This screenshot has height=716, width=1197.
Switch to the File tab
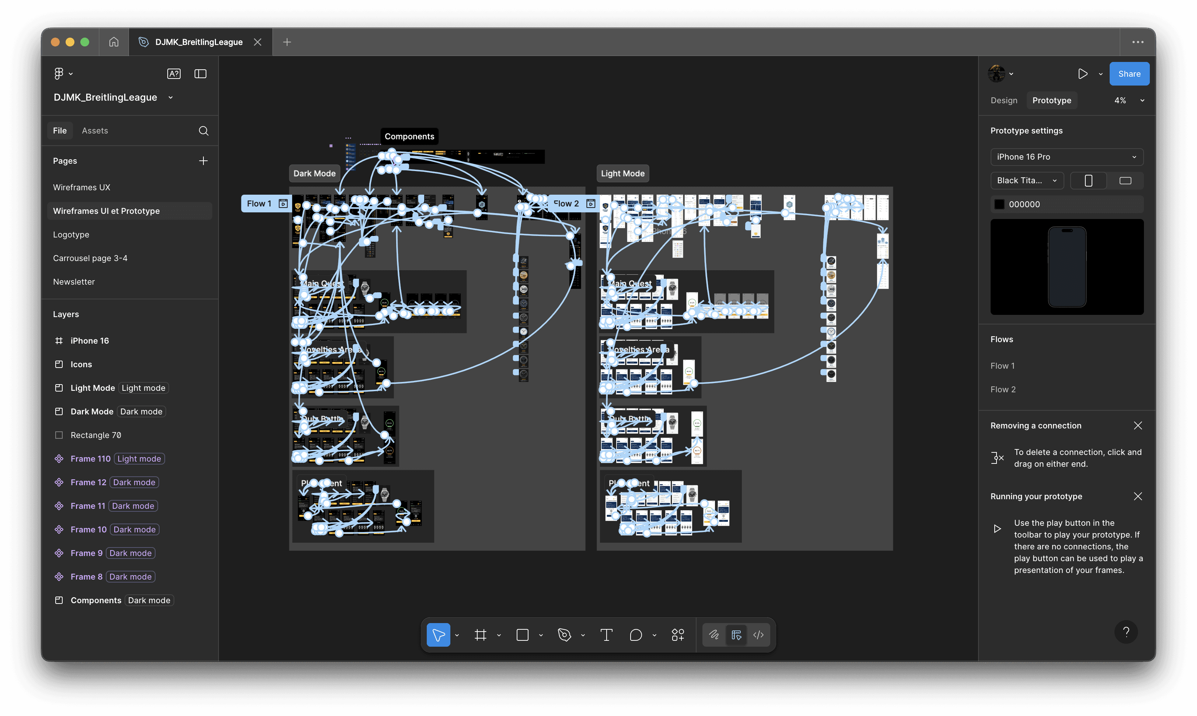(60, 131)
